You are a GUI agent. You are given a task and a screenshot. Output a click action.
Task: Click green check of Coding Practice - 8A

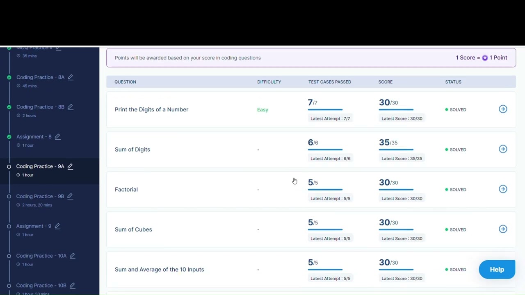click(9, 77)
